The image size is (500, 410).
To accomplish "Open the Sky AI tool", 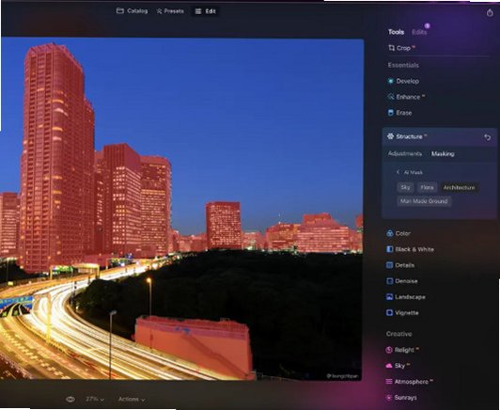I will pyautogui.click(x=398, y=366).
